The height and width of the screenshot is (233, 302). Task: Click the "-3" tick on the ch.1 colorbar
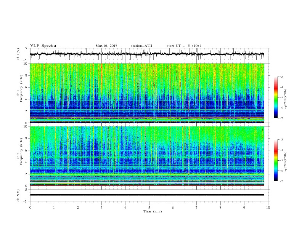click(x=281, y=77)
